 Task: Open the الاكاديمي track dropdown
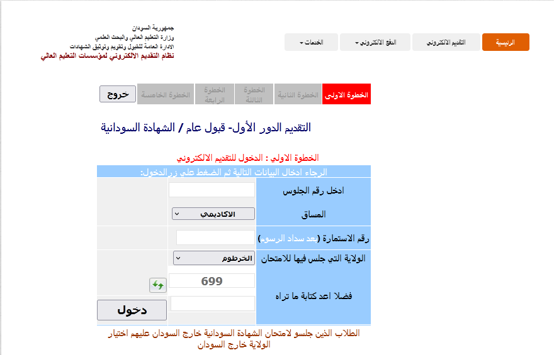tap(213, 214)
